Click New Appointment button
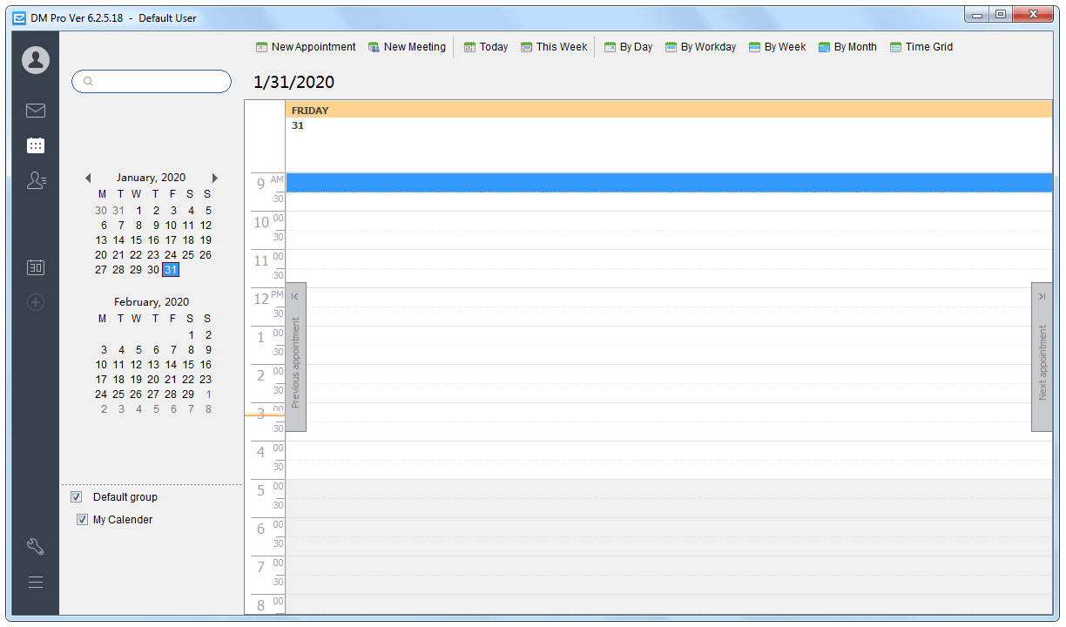 coord(306,47)
